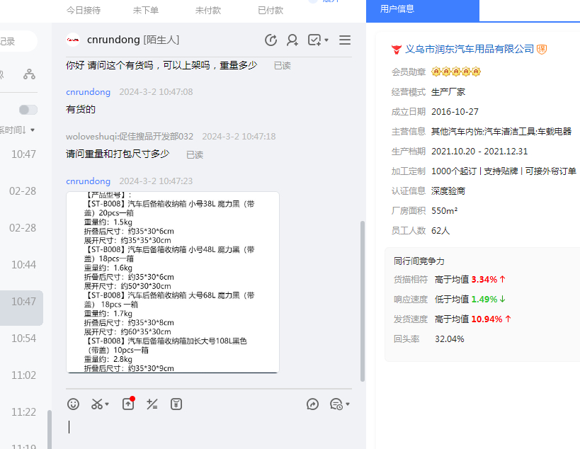Open the calculator icon in chat toolbar

[152, 404]
